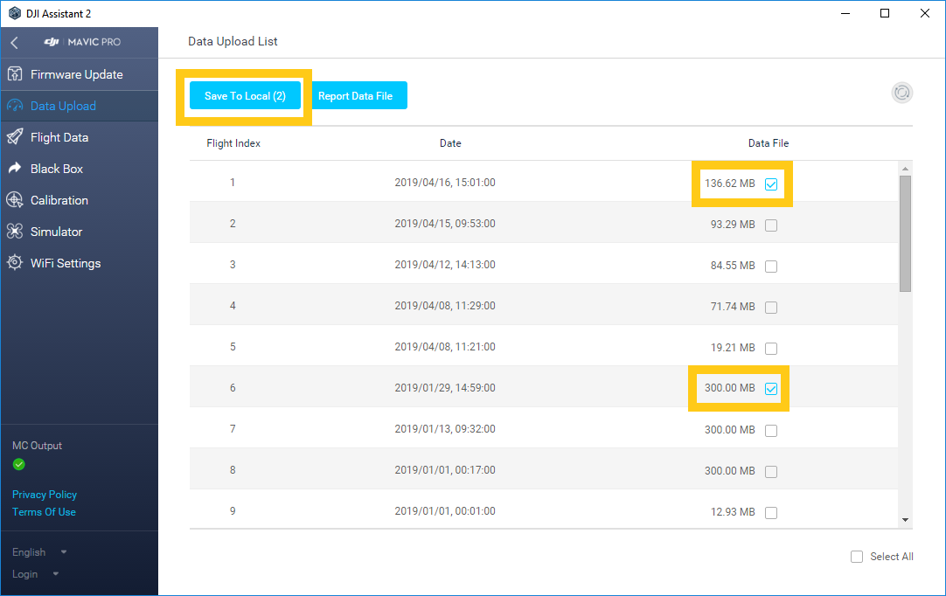The height and width of the screenshot is (596, 946).
Task: Click the green MC Output status icon
Action: (x=18, y=464)
